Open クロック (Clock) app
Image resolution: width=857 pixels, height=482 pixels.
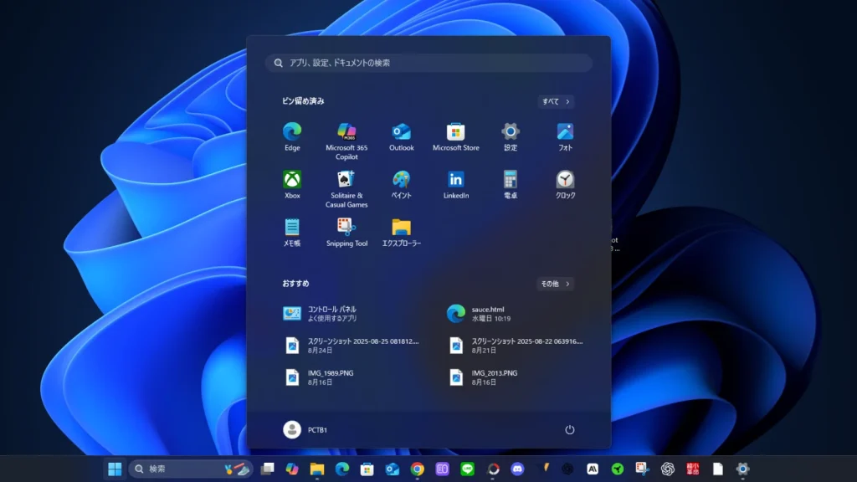[565, 184]
